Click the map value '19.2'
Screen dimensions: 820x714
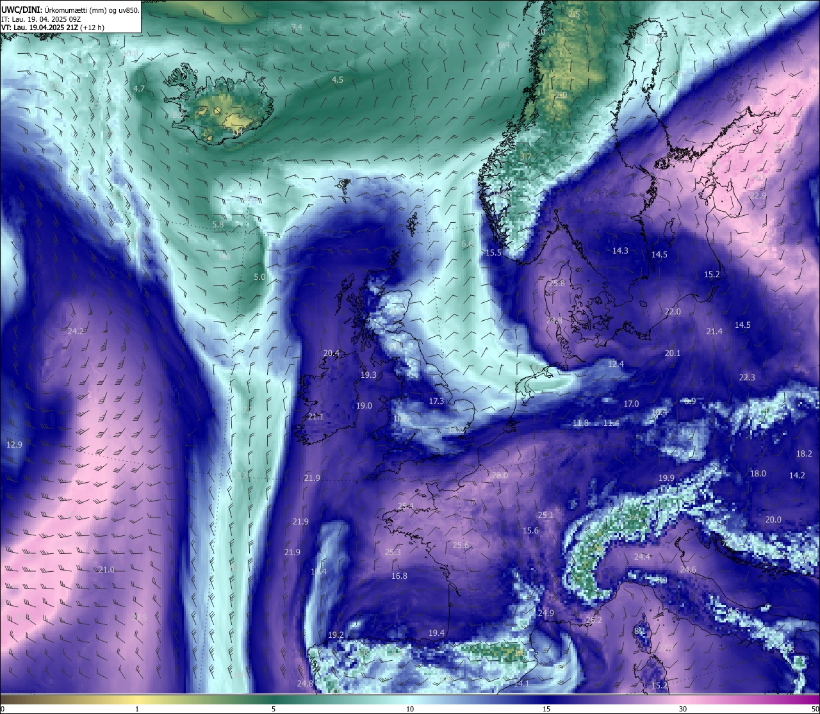(x=336, y=635)
